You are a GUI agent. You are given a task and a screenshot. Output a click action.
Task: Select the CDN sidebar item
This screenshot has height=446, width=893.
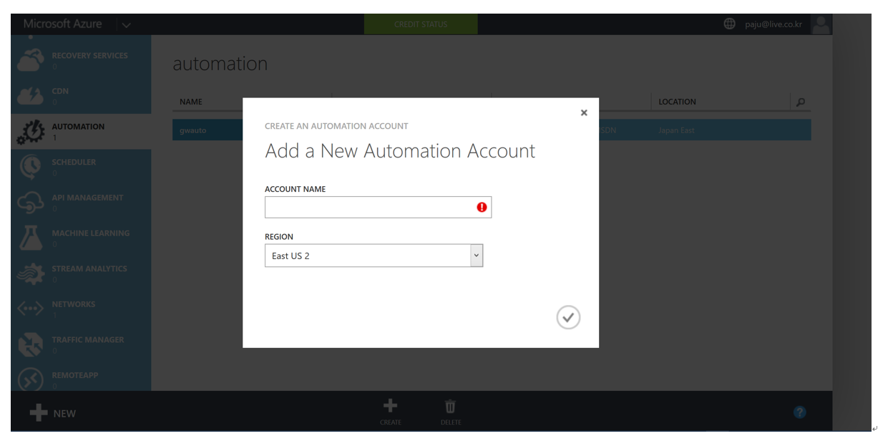[81, 96]
